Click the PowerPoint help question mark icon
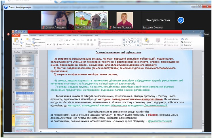 coord(202,35)
